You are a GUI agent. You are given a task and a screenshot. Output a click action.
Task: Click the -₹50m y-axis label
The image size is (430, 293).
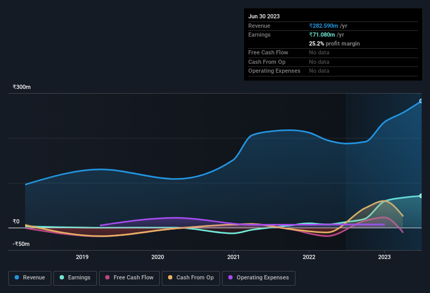click(21, 244)
